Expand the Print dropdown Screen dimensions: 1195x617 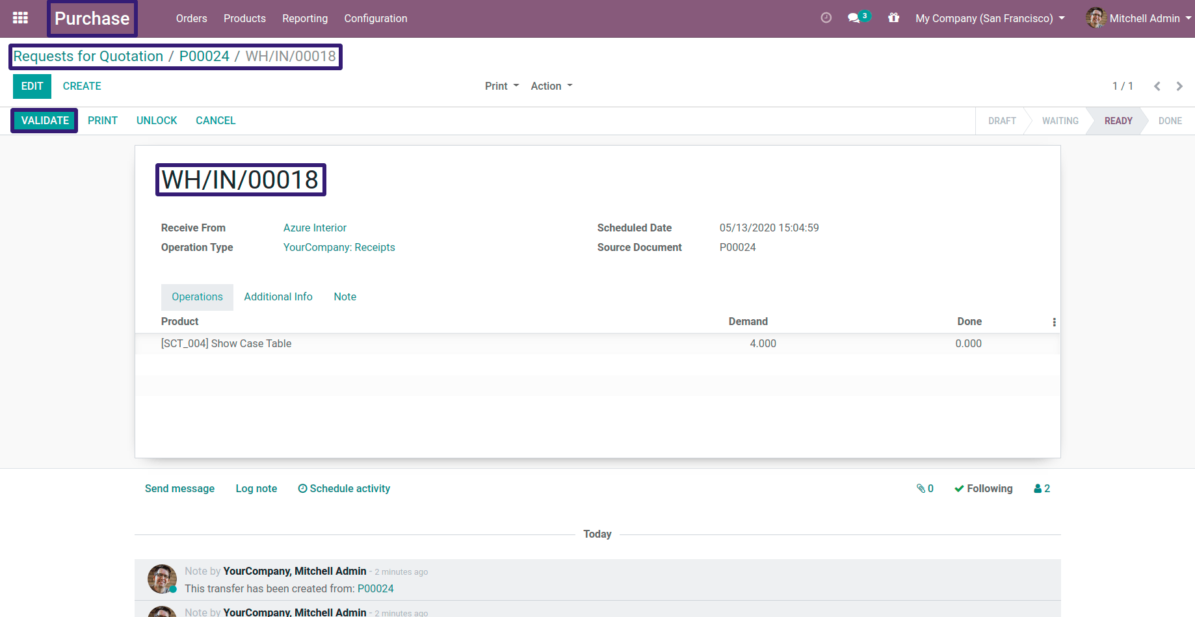pos(502,86)
